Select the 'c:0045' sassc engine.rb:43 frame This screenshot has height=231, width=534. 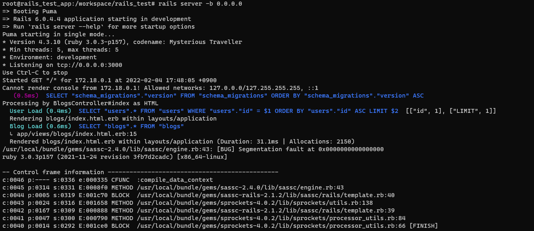pos(173,187)
